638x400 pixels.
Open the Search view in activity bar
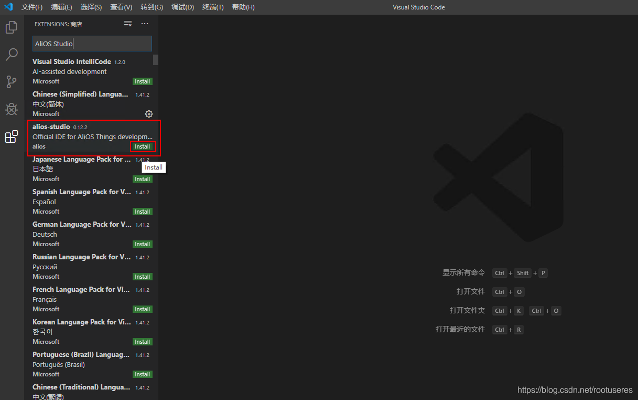pyautogui.click(x=12, y=54)
